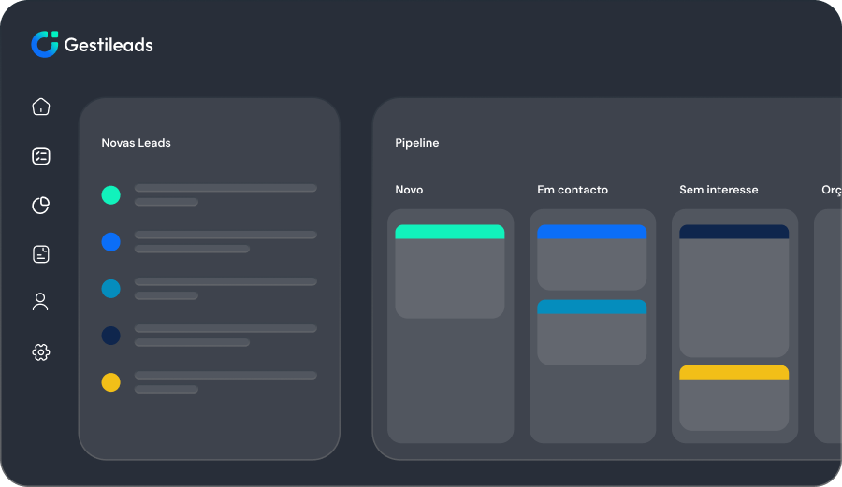Open the navy card in Sem interesse
The width and height of the screenshot is (842, 487).
734,291
